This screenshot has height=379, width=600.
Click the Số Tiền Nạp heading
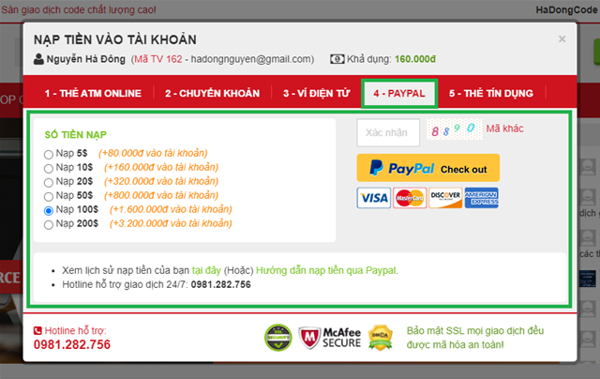(76, 135)
